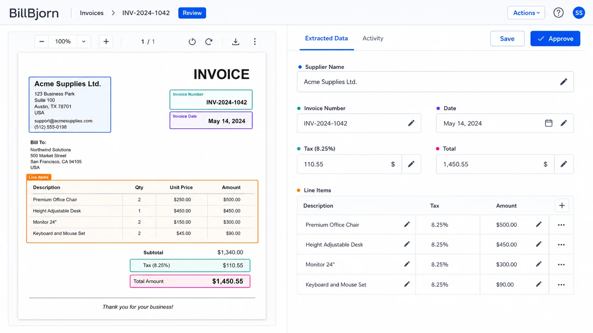The width and height of the screenshot is (593, 333).
Task: Open the zoom level dropdown
Action: tap(84, 41)
